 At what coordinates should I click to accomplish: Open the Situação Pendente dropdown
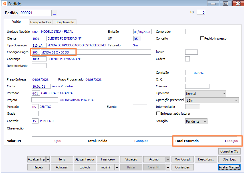[x=196, y=121]
